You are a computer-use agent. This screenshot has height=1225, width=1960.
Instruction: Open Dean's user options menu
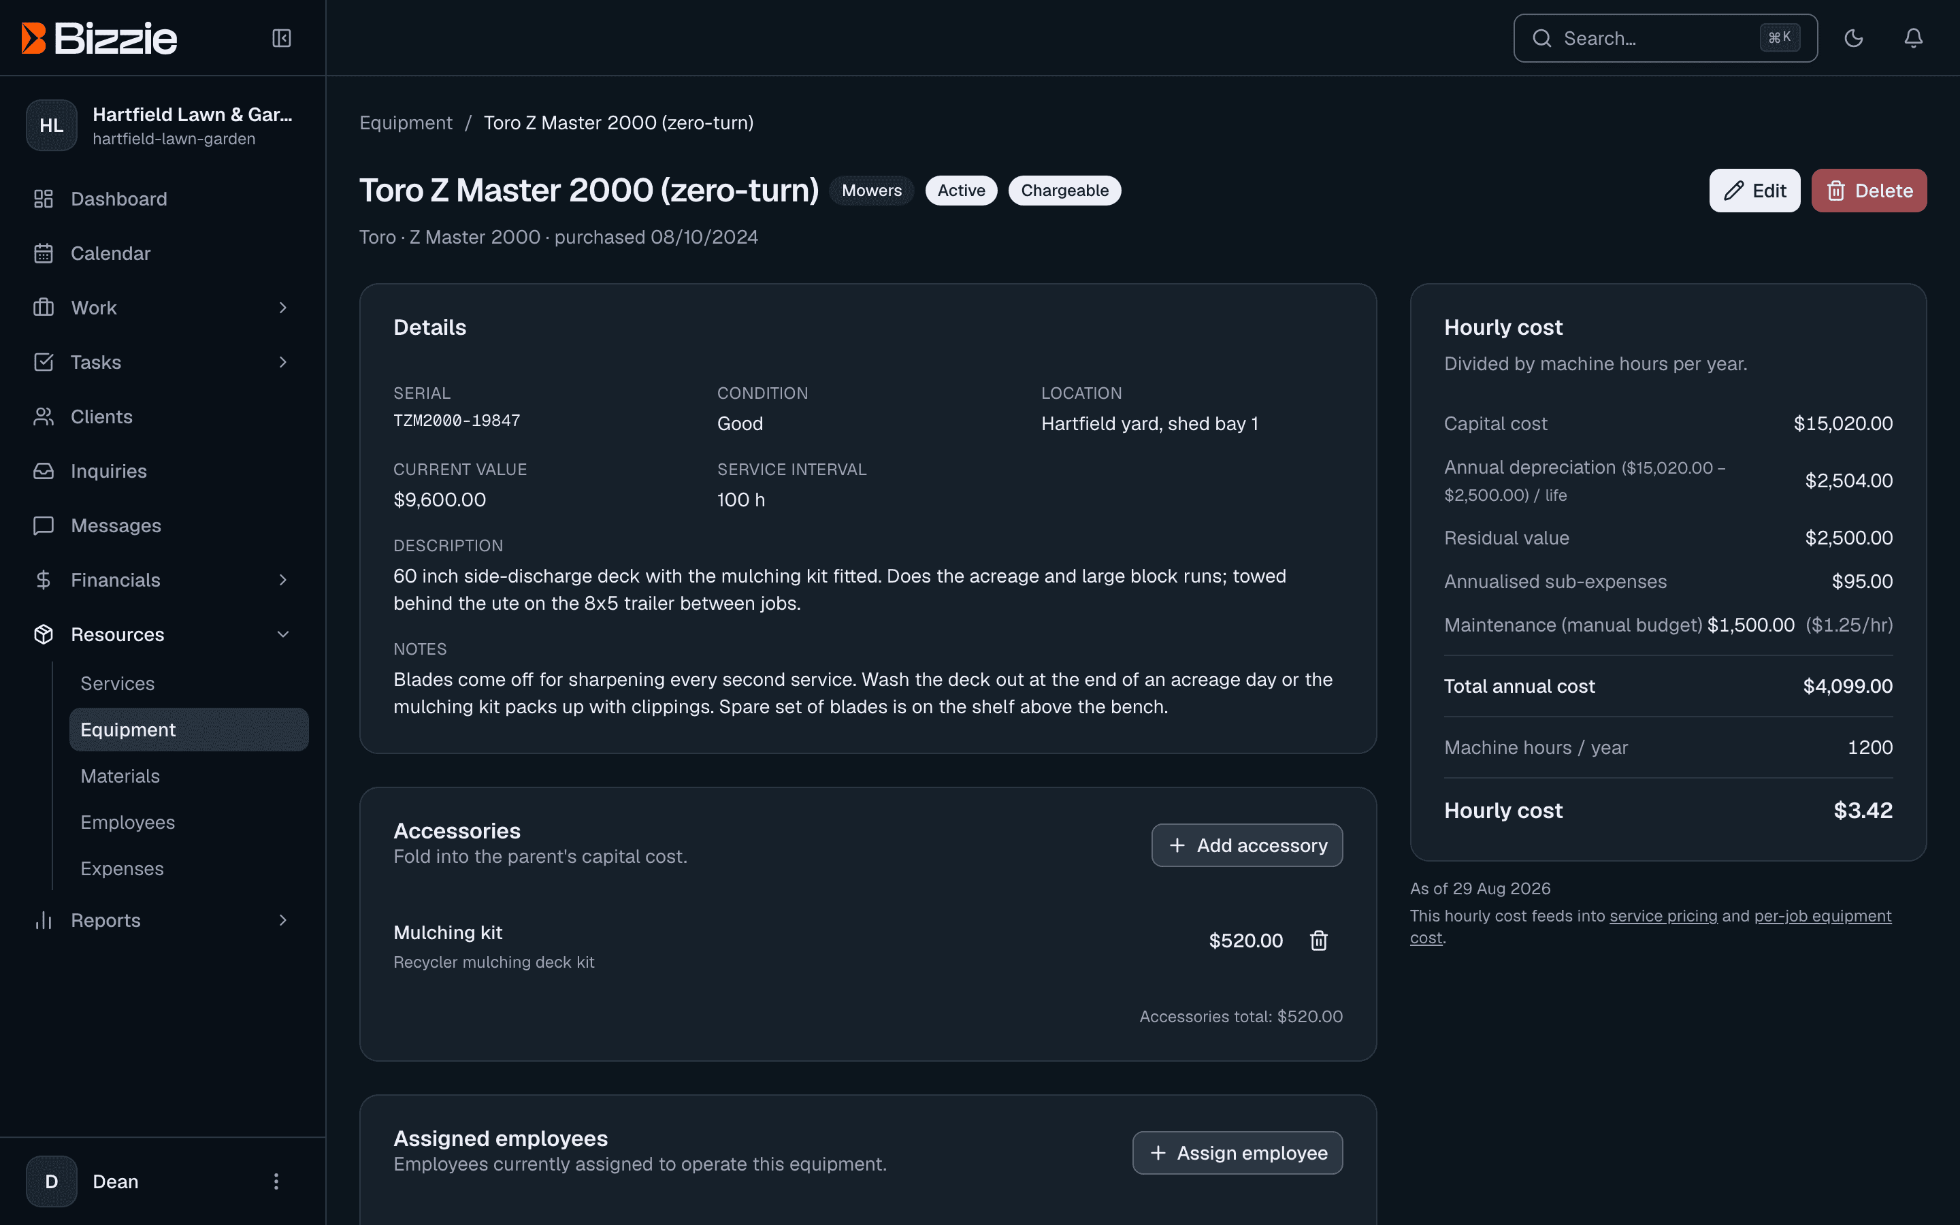tap(276, 1181)
